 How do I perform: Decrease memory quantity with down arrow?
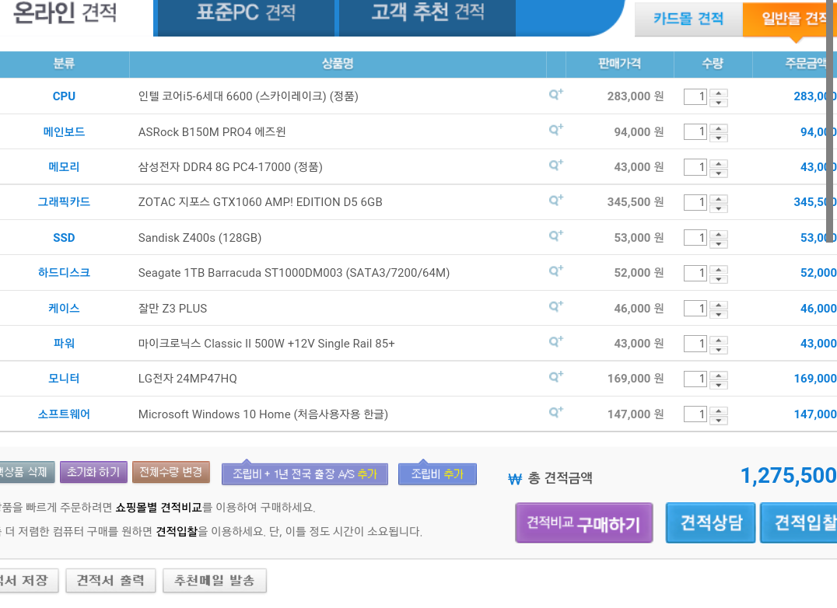tap(719, 173)
